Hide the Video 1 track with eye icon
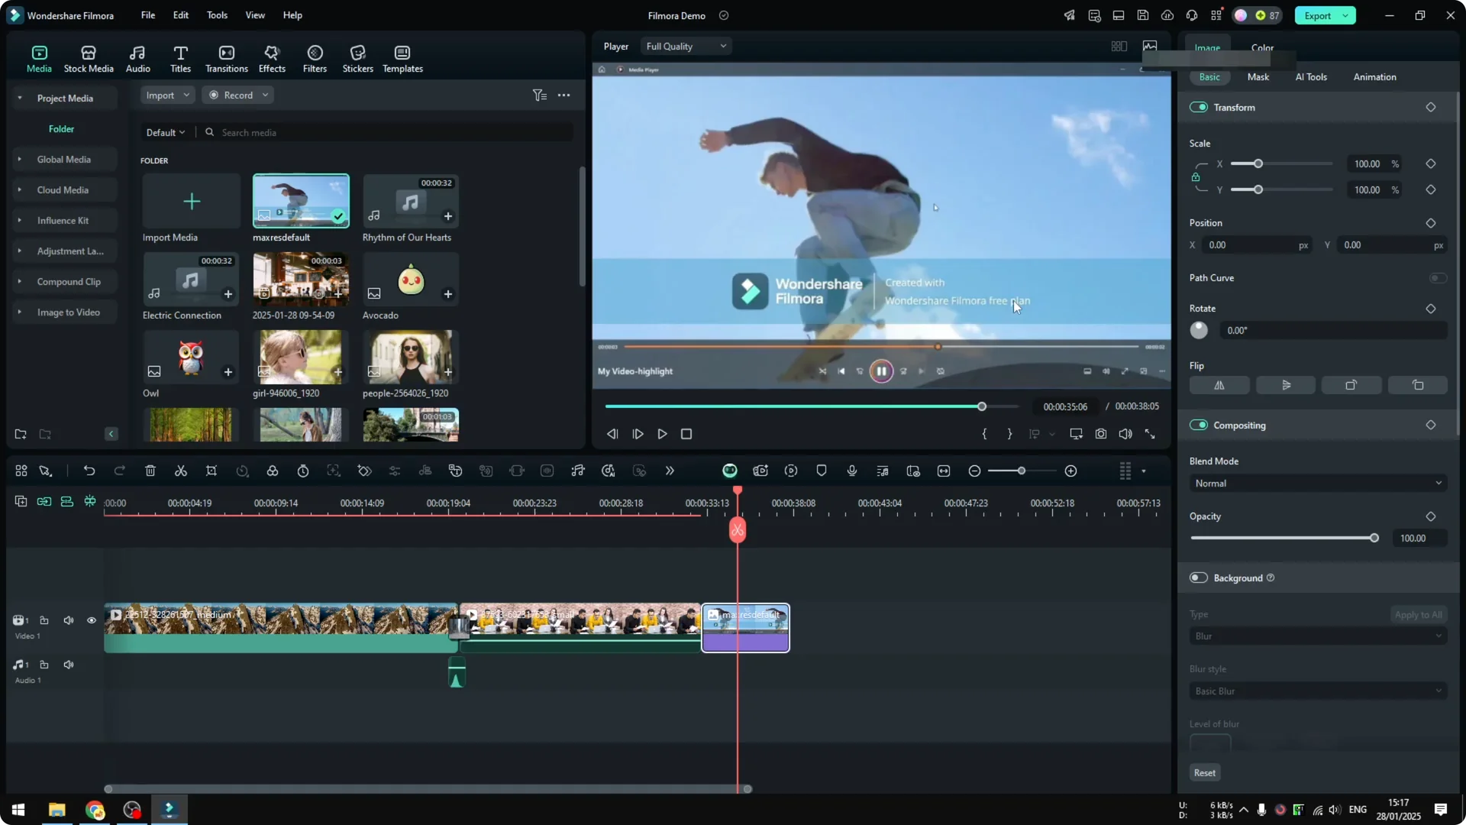 tap(92, 620)
